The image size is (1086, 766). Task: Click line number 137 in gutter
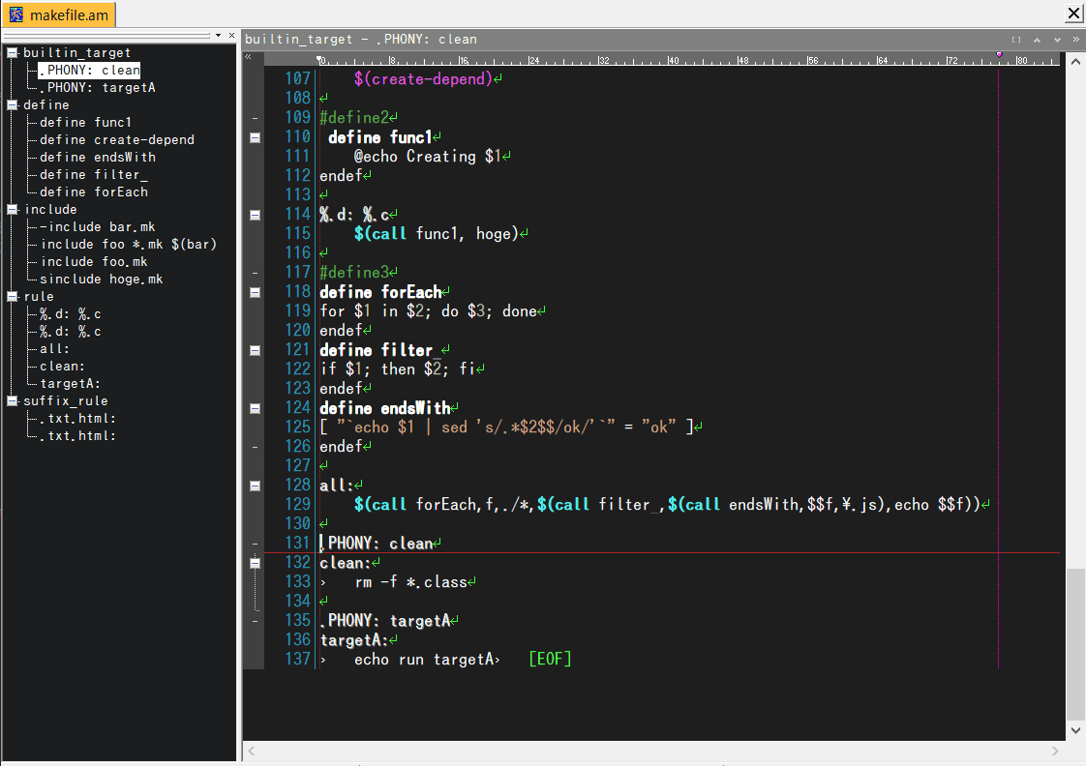point(298,659)
